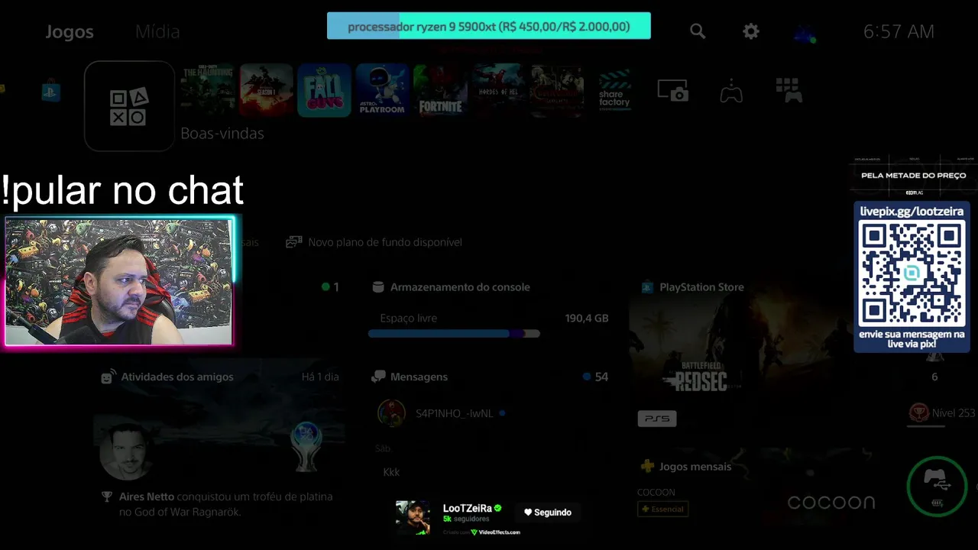Open the Fortnite game tile
This screenshot has width=978, height=550.
[x=440, y=90]
